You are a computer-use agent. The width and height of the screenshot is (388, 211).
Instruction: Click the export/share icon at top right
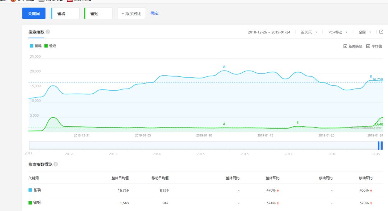tap(381, 32)
